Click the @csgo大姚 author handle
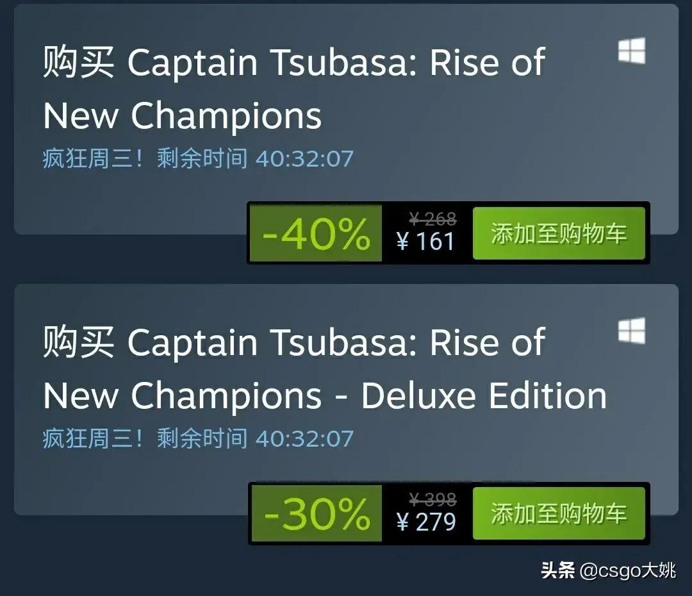The height and width of the screenshot is (596, 692). [x=628, y=570]
